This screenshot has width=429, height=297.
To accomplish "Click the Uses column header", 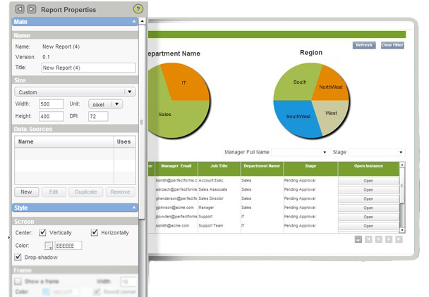I will pos(124,141).
